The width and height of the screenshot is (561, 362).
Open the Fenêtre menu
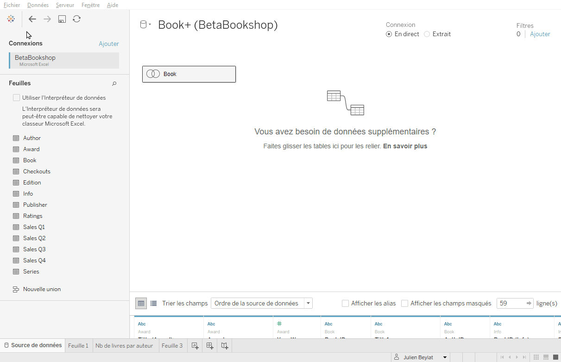click(x=90, y=5)
